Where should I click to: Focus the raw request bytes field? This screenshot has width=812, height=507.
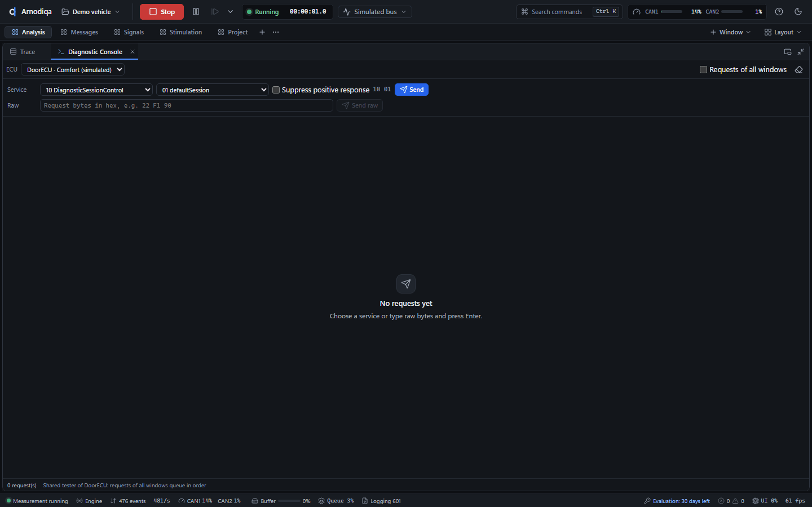pos(187,105)
